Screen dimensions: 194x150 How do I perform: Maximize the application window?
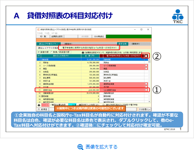pyautogui.click(x=142, y=29)
